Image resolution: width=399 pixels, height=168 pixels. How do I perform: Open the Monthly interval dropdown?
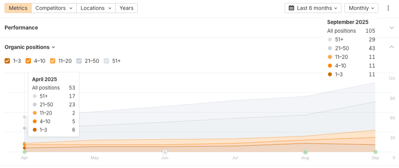click(361, 8)
